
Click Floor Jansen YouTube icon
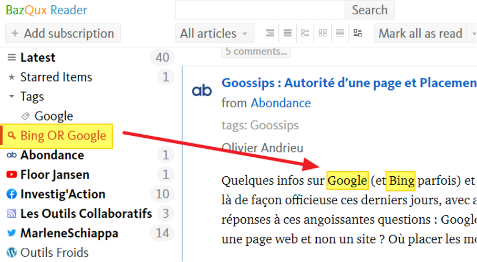[12, 175]
